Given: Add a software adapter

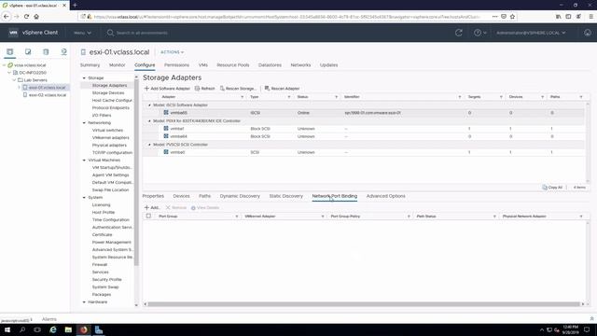Looking at the screenshot, I should (x=167, y=89).
